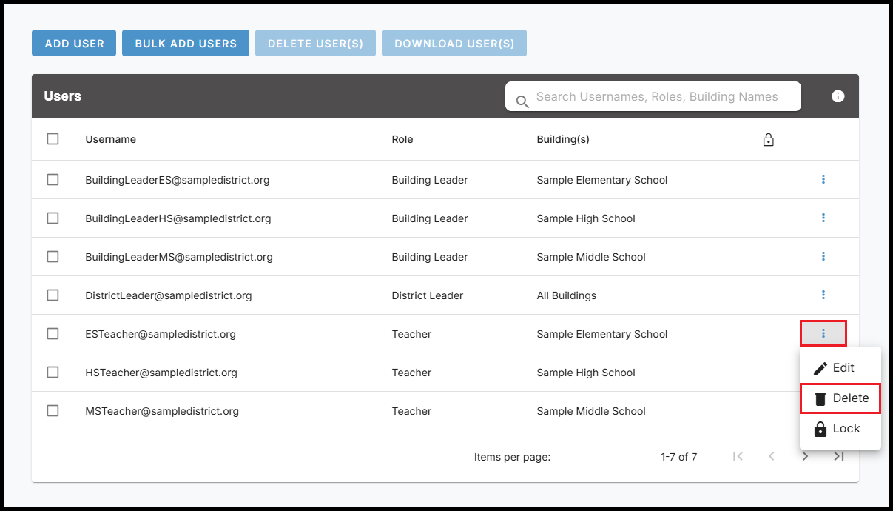The image size is (893, 511).
Task: Go to the next page arrow
Action: (x=805, y=457)
